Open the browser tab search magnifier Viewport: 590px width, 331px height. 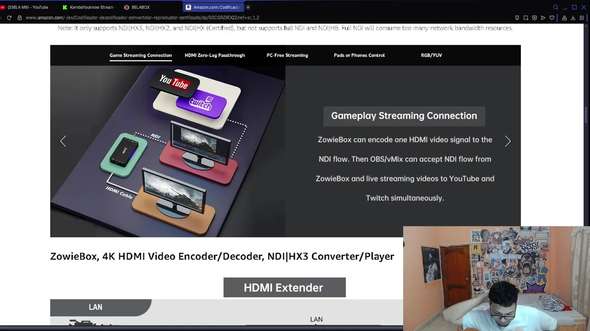pyautogui.click(x=555, y=7)
